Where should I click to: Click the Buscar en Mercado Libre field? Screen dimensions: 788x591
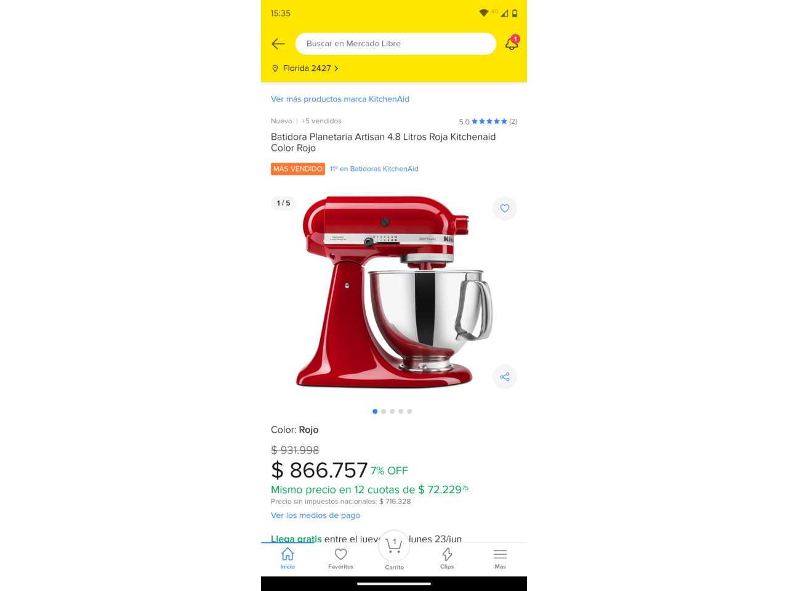[x=396, y=44]
